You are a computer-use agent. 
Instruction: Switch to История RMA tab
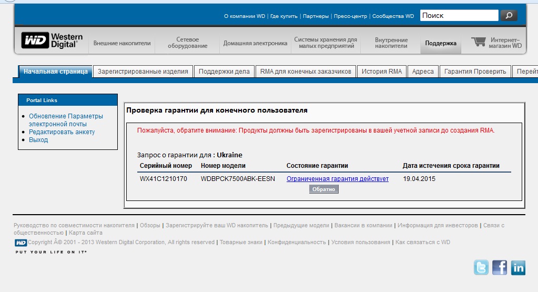[381, 72]
